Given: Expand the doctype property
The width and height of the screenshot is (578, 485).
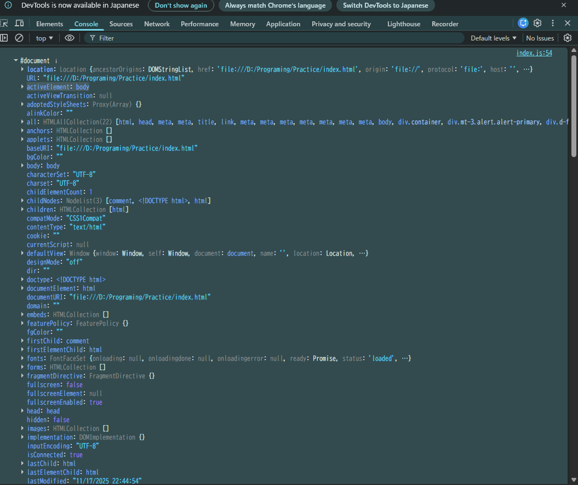Looking at the screenshot, I should tap(22, 280).
